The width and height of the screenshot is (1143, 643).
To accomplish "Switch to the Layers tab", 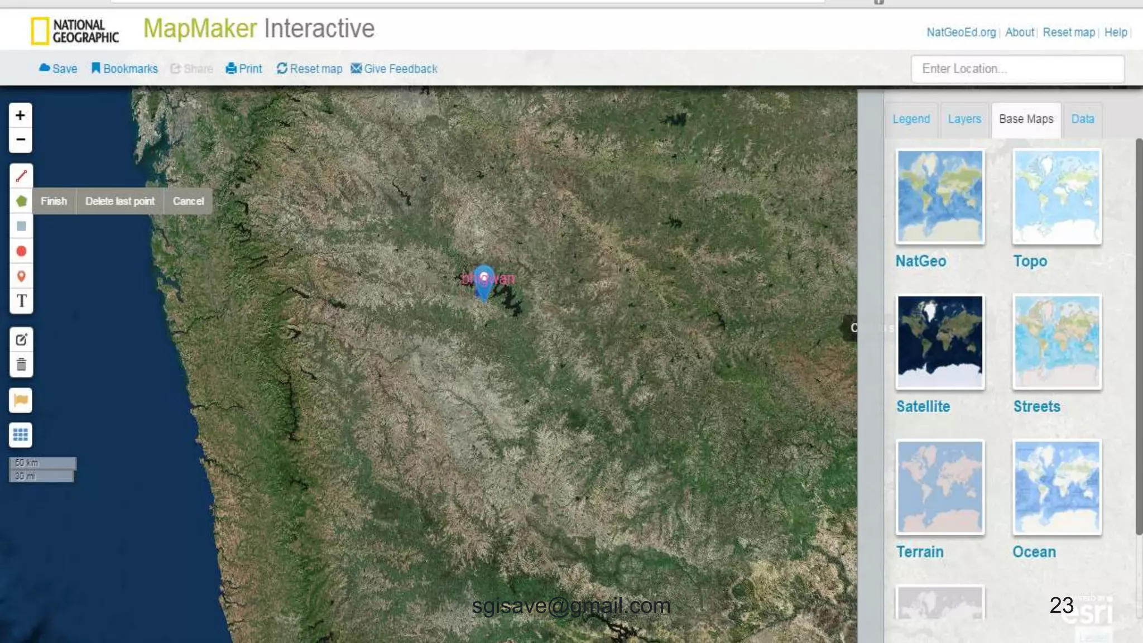I will tap(964, 119).
